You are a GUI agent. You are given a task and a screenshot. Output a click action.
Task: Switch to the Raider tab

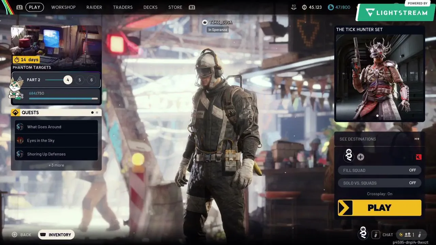click(x=94, y=7)
